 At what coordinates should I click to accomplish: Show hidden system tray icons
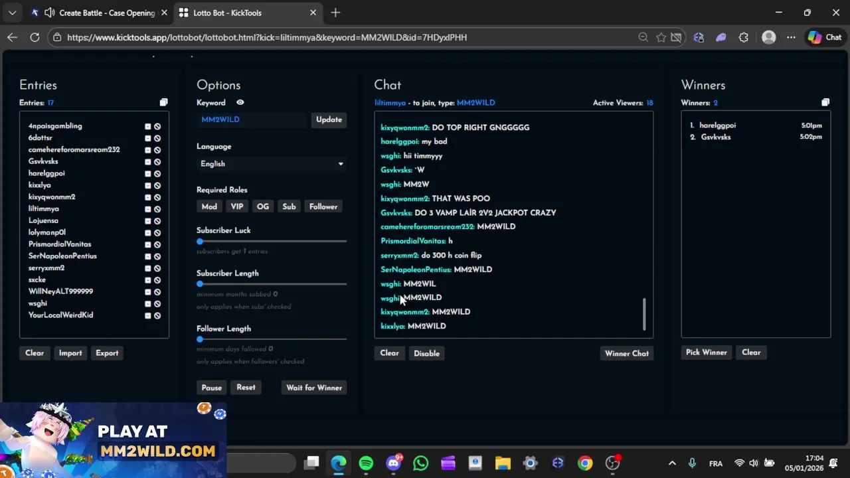point(672,463)
